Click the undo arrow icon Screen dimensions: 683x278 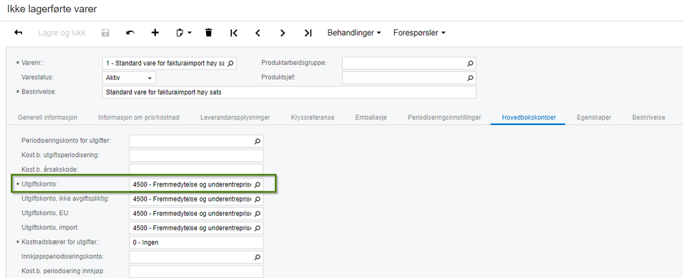coord(130,33)
